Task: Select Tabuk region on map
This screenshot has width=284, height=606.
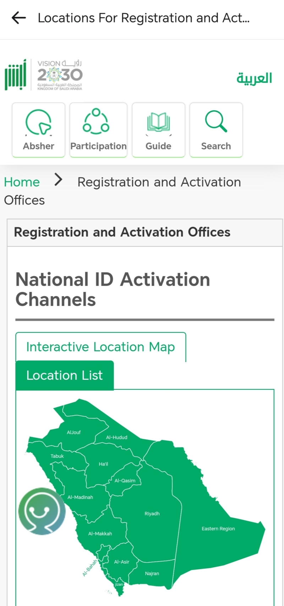Action: (57, 456)
